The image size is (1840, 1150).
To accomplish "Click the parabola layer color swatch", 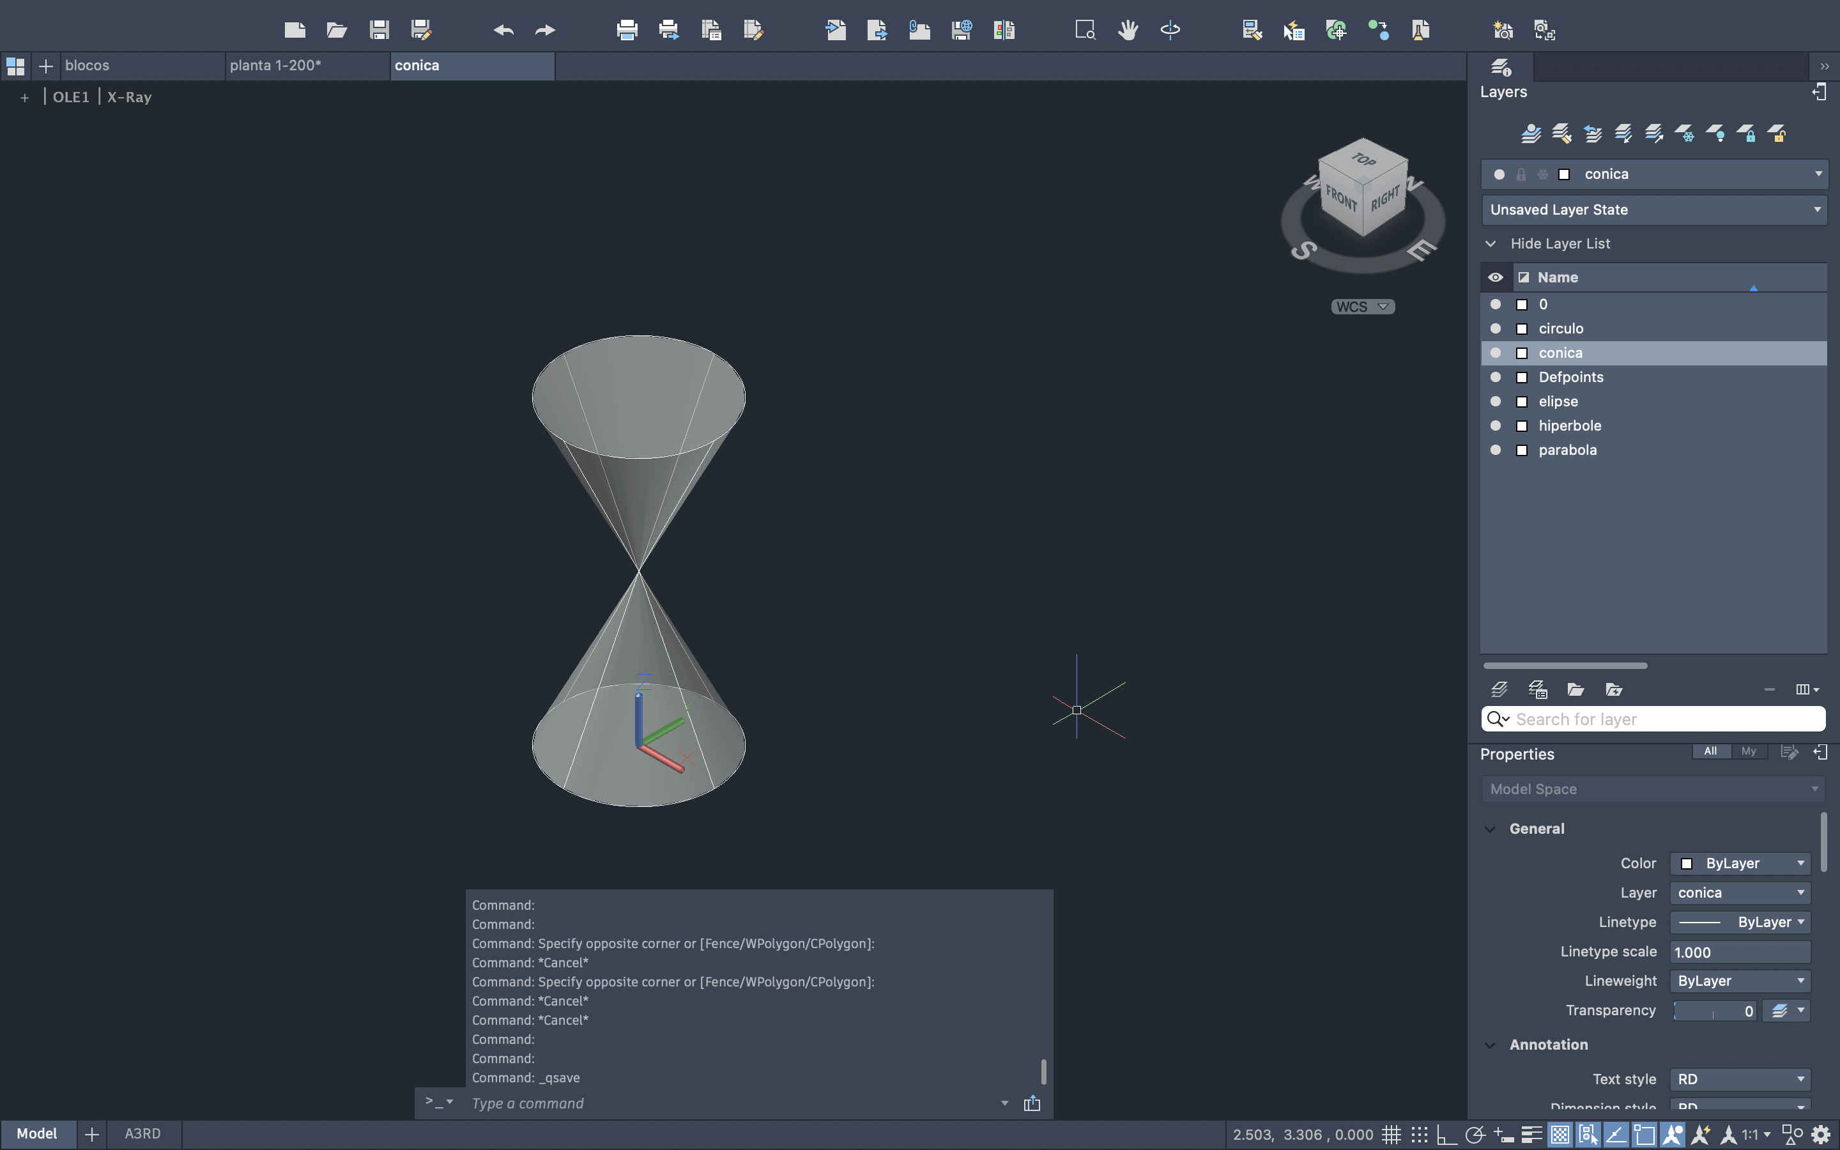I will [x=1521, y=450].
